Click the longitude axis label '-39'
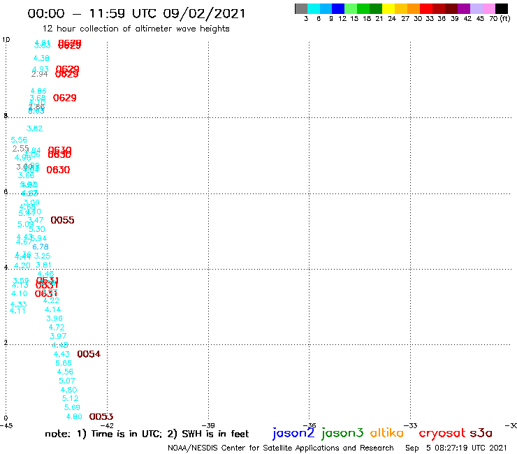Screen dimensions: 517x454 [208, 425]
